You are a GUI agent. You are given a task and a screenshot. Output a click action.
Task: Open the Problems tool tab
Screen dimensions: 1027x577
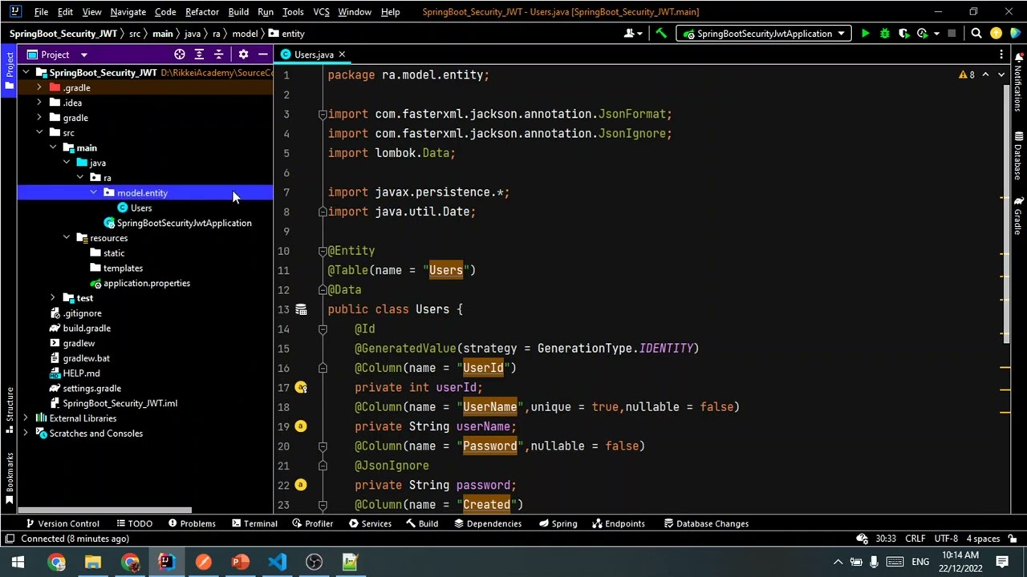coord(191,524)
